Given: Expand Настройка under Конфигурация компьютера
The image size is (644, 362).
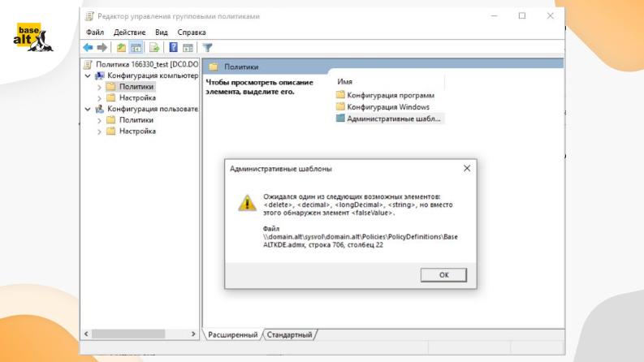Looking at the screenshot, I should 100,97.
